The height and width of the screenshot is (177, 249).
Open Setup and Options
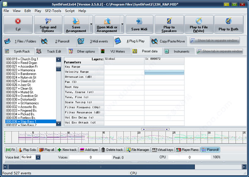pyautogui.click(x=48, y=24)
